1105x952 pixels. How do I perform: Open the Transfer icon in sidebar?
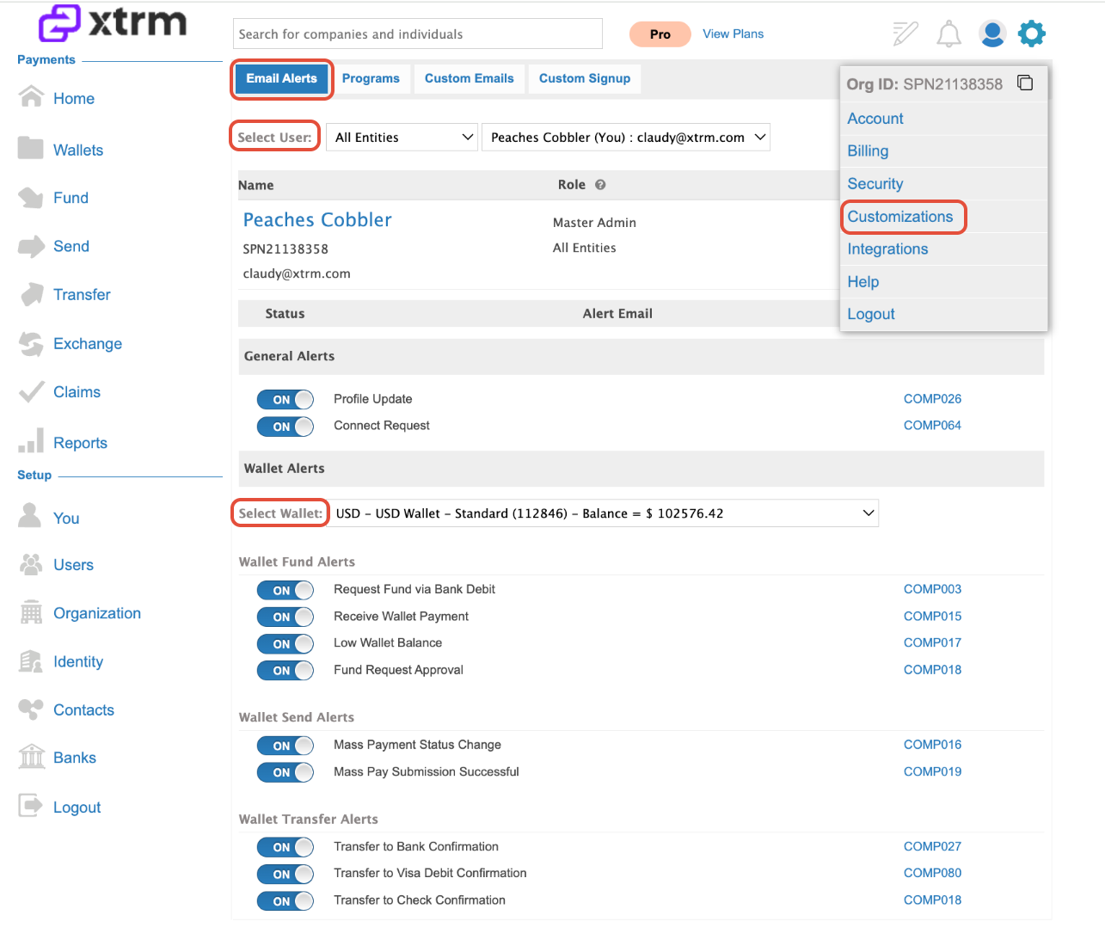32,294
